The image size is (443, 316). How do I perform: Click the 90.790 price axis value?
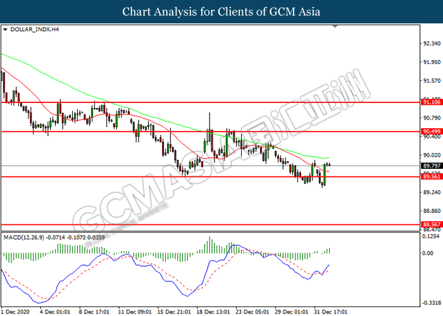432,118
